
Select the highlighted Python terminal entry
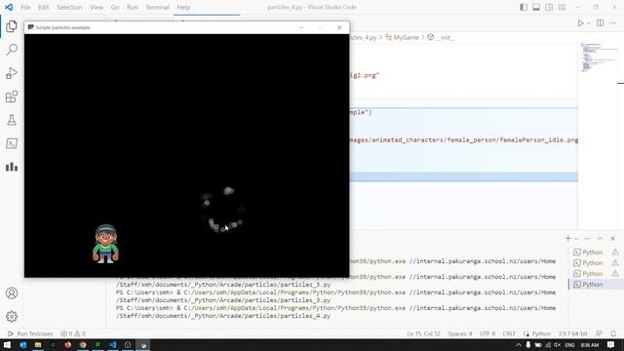click(596, 285)
